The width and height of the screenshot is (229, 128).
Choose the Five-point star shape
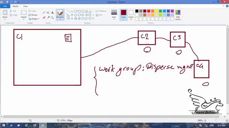tap(75, 18)
